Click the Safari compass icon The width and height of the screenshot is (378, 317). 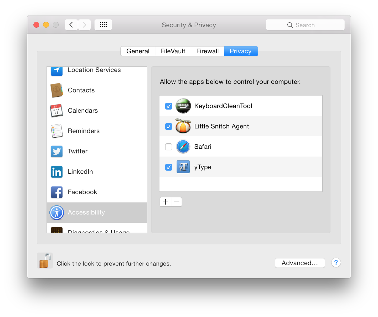[x=183, y=147]
